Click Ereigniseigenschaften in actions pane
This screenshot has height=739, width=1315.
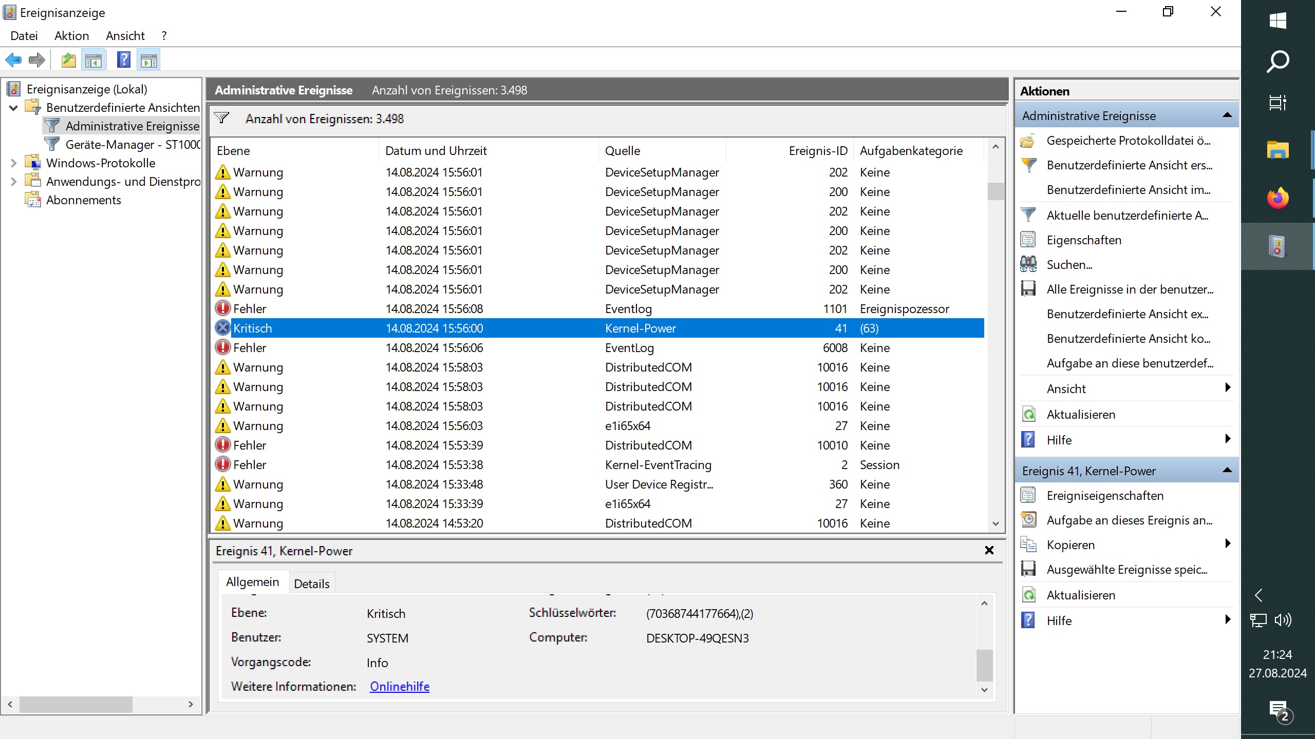tap(1104, 496)
